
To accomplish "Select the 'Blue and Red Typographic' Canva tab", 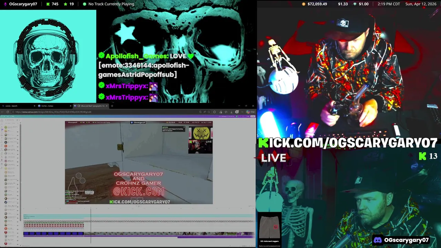I will (91, 106).
